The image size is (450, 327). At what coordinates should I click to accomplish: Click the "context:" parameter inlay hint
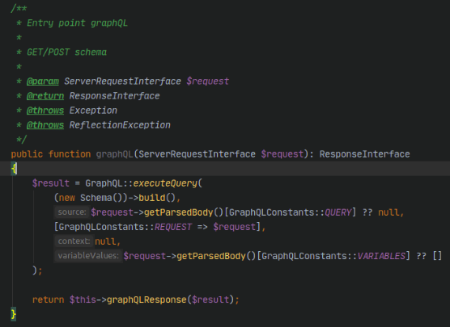pyautogui.click(x=74, y=241)
